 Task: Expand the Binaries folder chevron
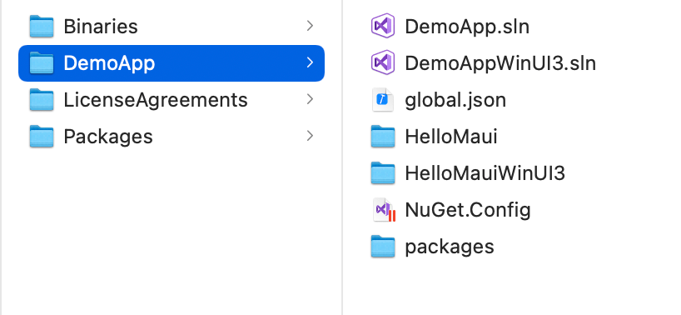click(x=310, y=26)
